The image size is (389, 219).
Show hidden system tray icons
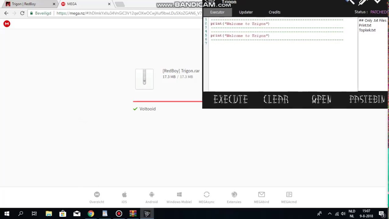[x=330, y=214]
